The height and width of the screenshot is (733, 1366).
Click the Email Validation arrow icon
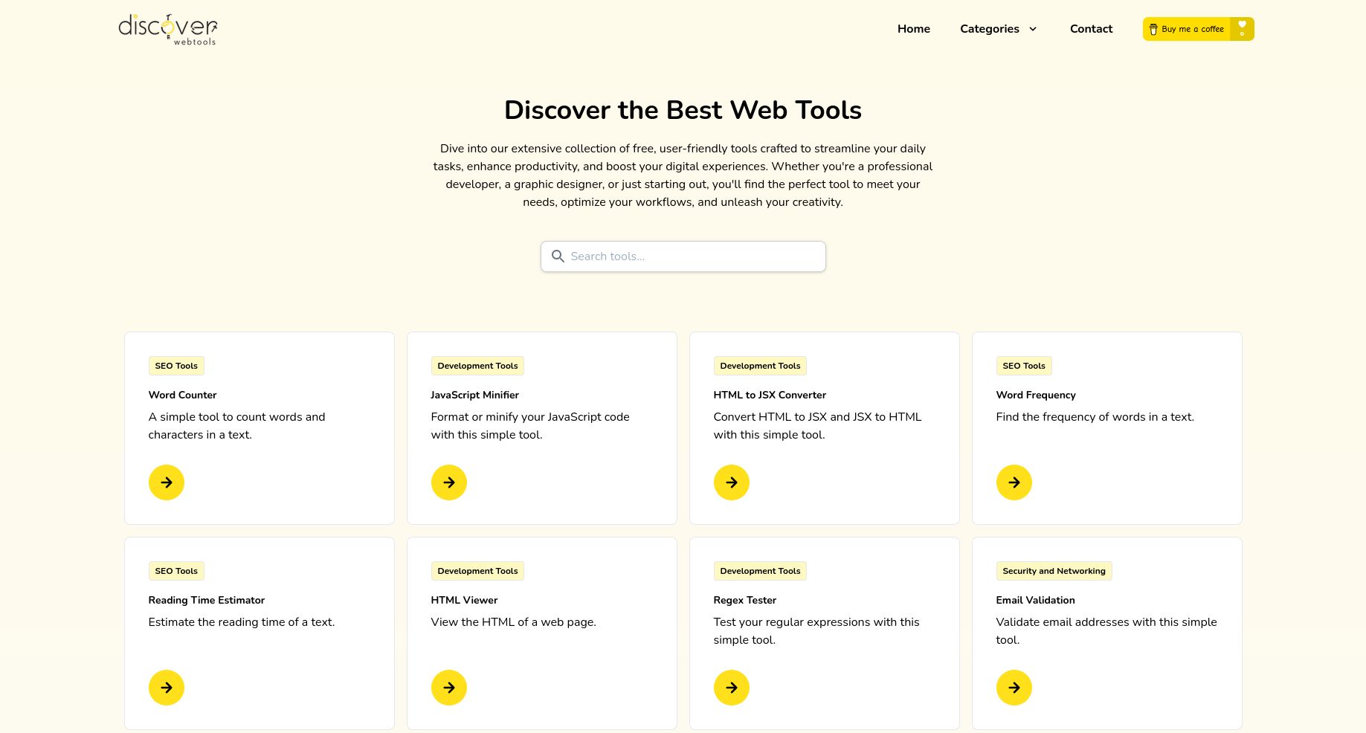pyautogui.click(x=1014, y=688)
